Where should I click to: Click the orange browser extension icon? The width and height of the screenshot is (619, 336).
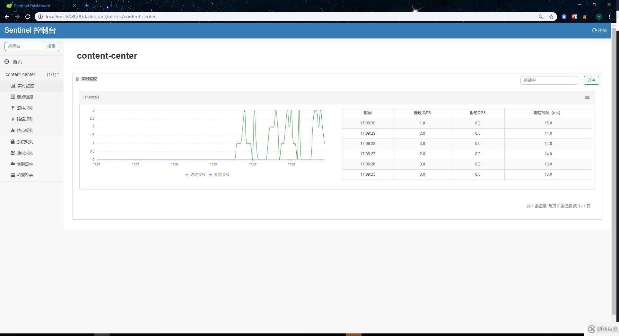click(585, 17)
